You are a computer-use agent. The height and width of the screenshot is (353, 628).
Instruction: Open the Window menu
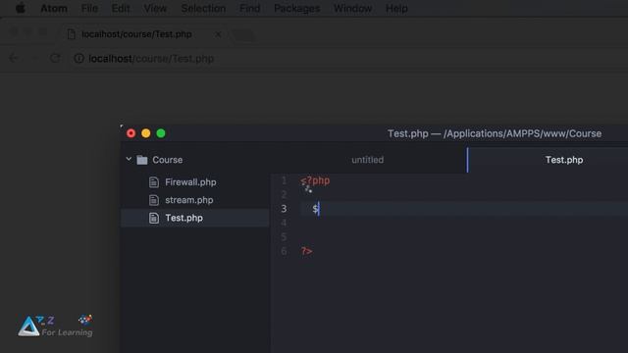[x=352, y=9]
